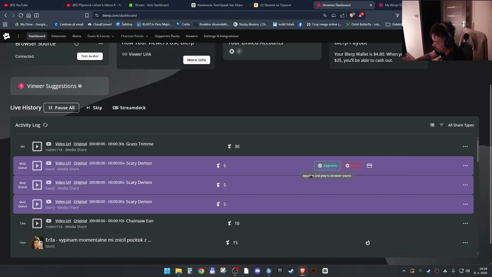
Task: Click card icon next to Reject button
Action: (369, 165)
